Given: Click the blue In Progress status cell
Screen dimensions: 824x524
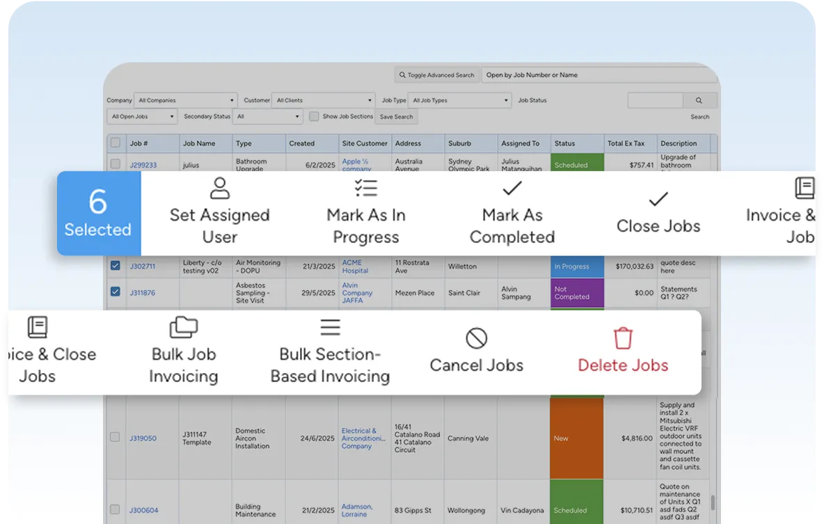Looking at the screenshot, I should pos(577,267).
